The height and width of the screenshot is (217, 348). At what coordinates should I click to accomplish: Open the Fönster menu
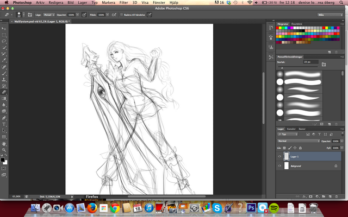(159, 3)
